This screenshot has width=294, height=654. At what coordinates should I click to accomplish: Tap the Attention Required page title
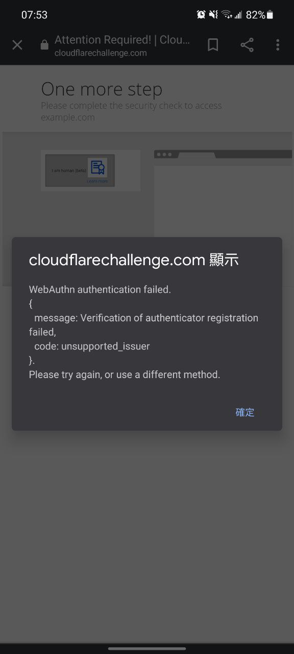(x=122, y=40)
